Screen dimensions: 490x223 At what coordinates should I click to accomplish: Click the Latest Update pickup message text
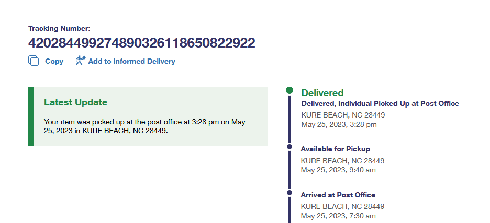(144, 126)
